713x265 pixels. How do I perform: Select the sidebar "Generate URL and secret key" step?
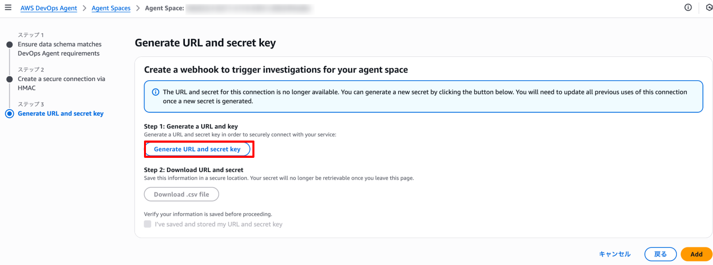60,114
